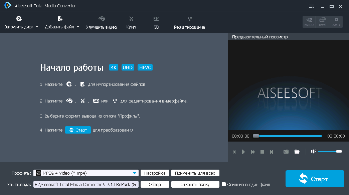Screen dimensions: 349x195
Task: Click the output path field
Action: tap(86, 184)
